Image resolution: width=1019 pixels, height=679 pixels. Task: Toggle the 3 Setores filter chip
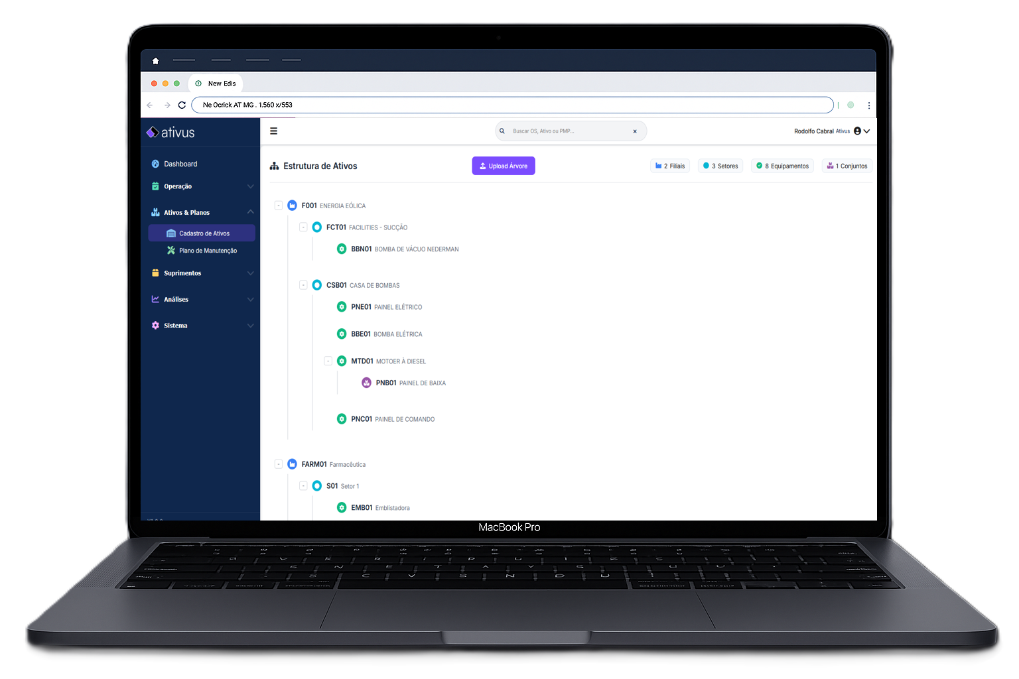(721, 166)
